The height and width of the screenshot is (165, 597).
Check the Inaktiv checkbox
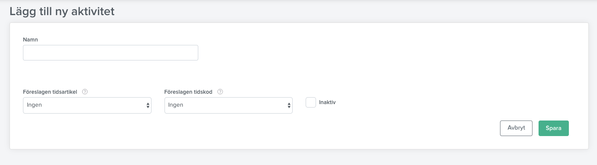(x=311, y=102)
